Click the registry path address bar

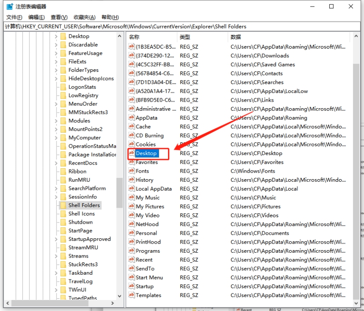click(182, 26)
